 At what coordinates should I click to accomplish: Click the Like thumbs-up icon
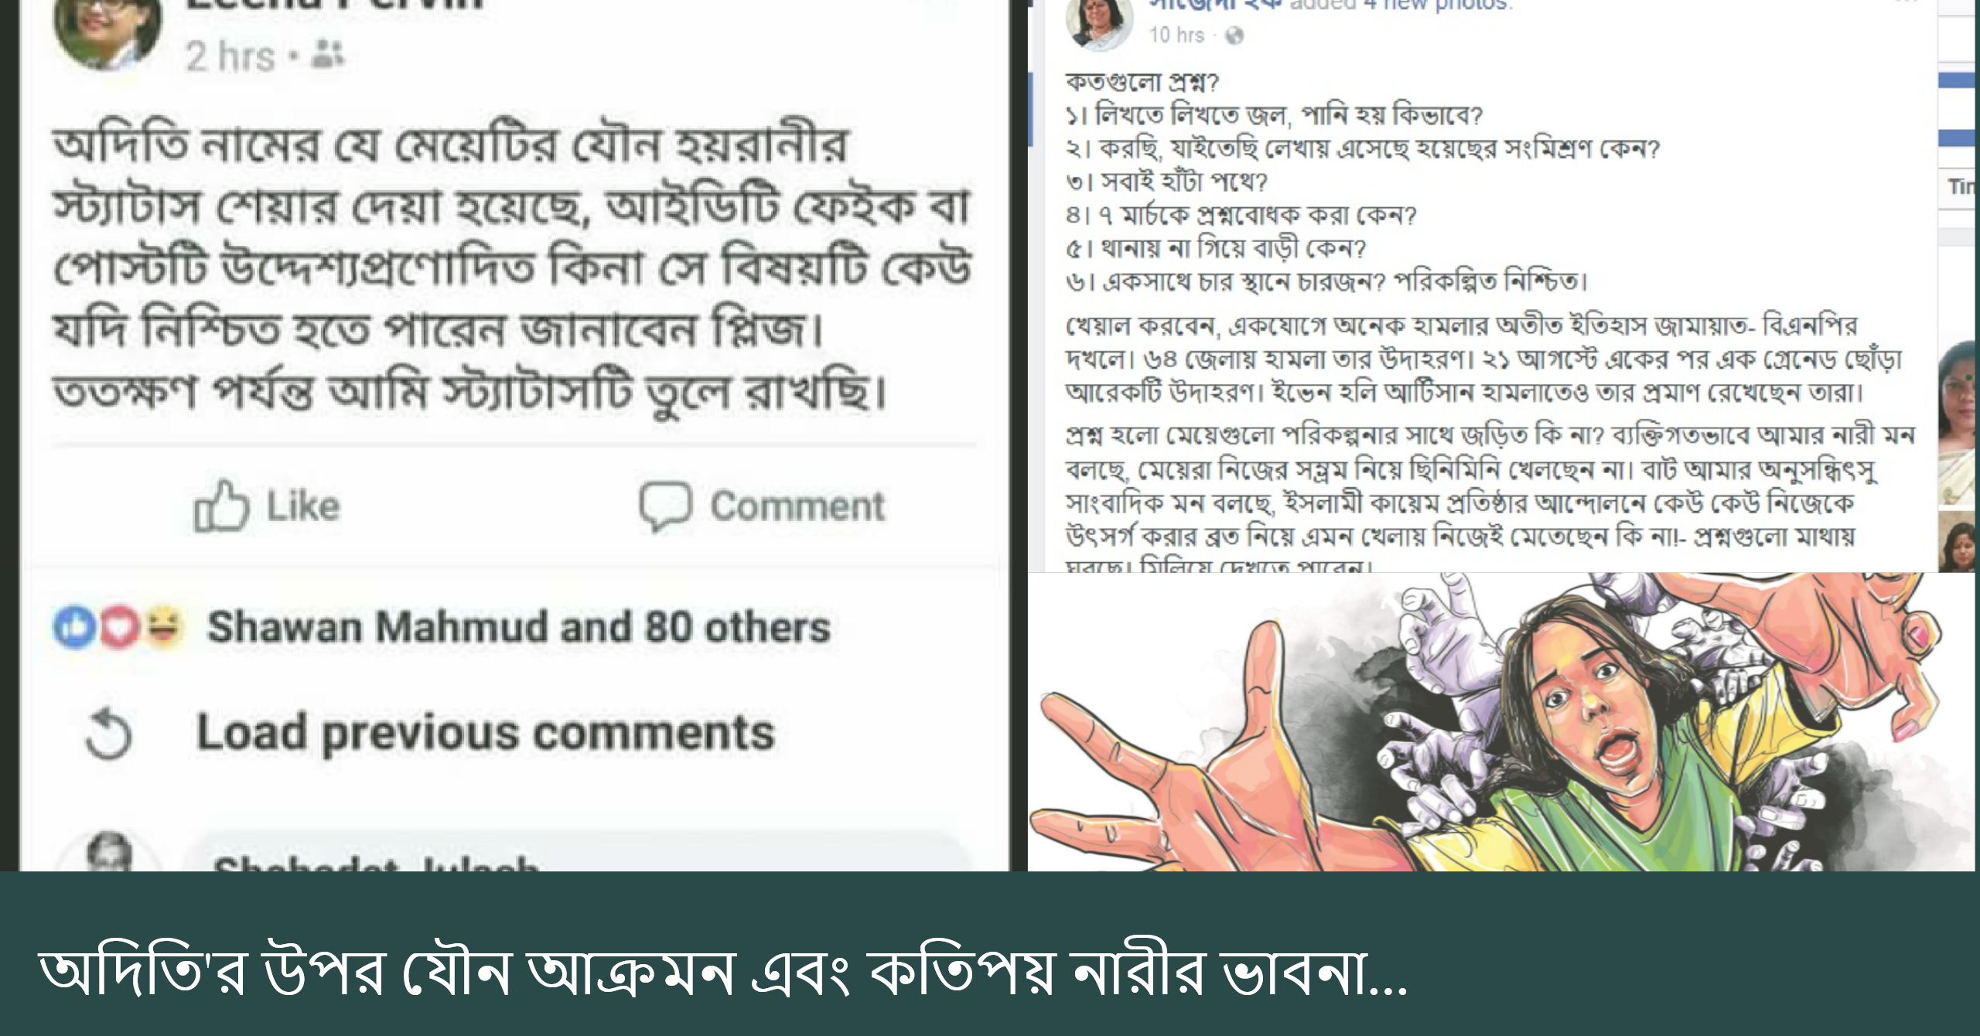pyautogui.click(x=221, y=506)
